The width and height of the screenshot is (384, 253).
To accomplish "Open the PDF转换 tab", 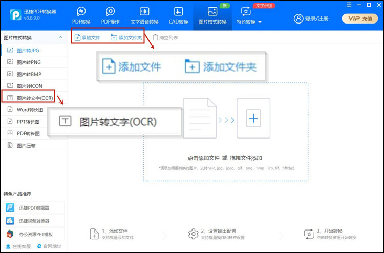I will (x=81, y=16).
